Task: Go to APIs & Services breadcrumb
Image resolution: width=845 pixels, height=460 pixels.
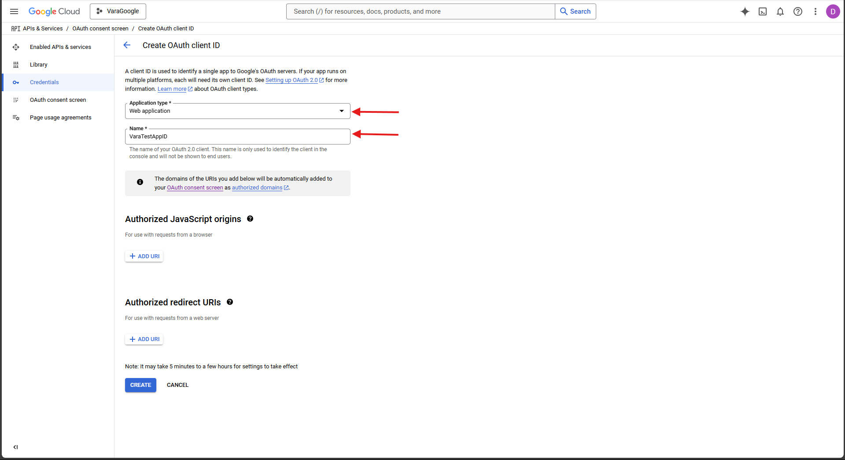Action: pos(43,29)
